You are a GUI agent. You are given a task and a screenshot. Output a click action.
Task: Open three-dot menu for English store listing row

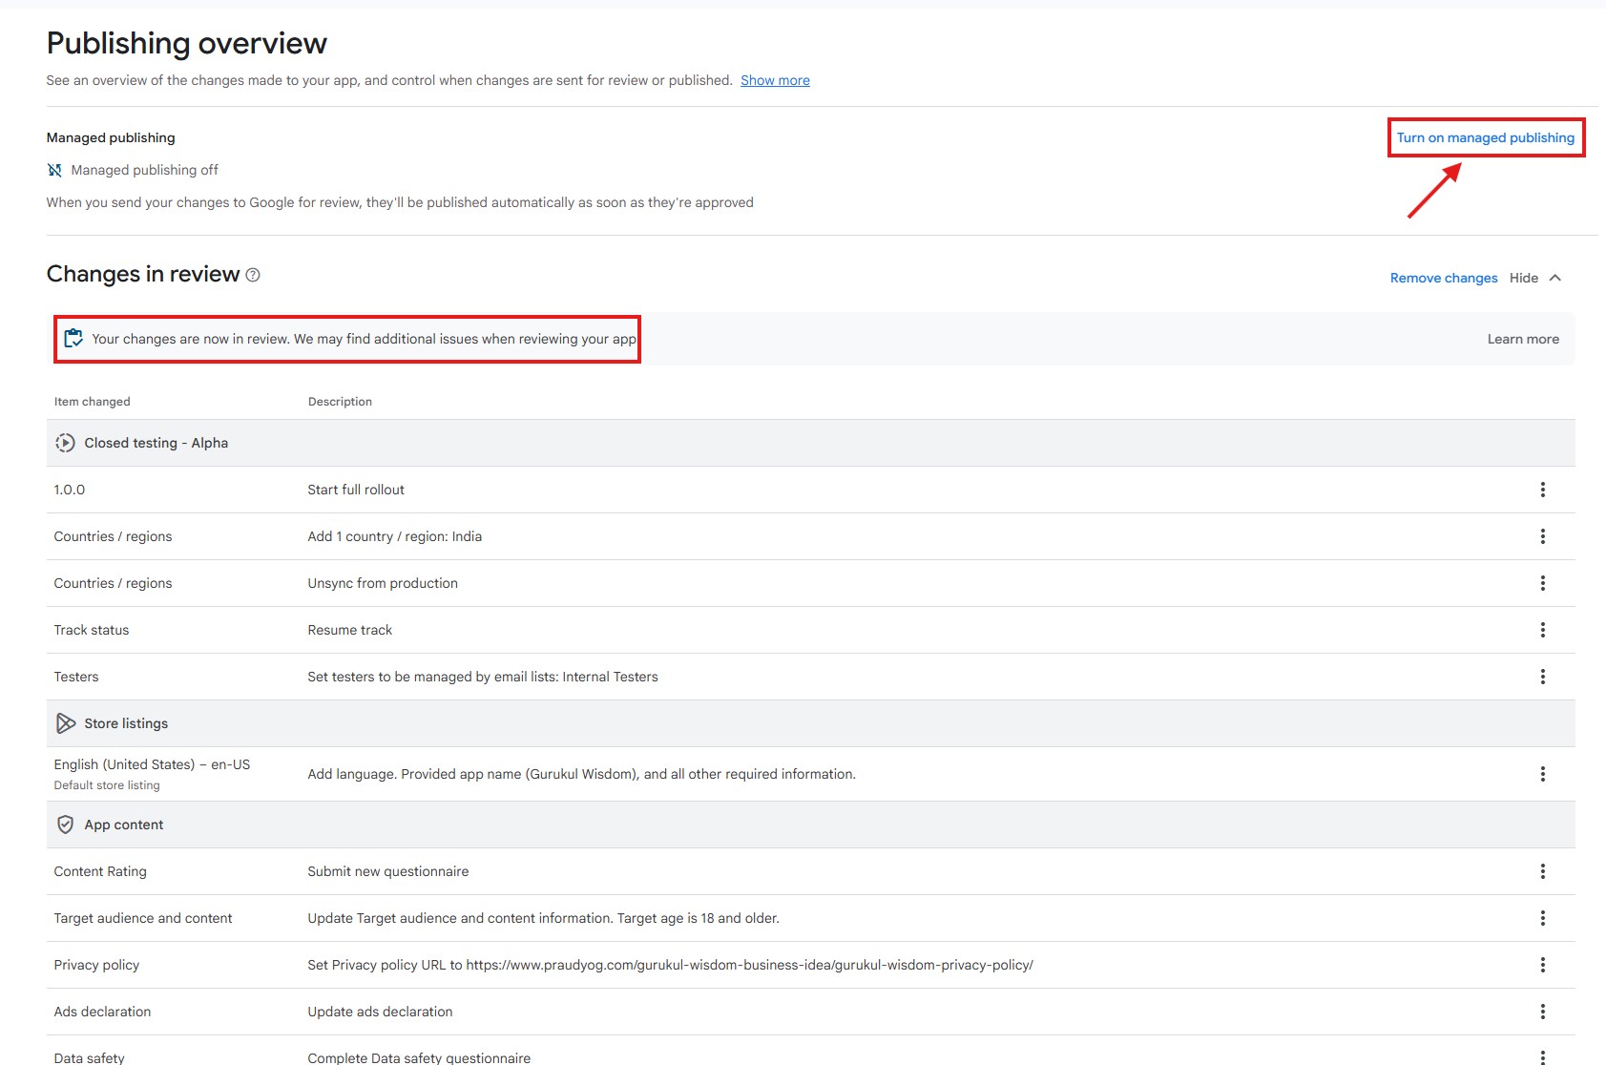[x=1542, y=774]
